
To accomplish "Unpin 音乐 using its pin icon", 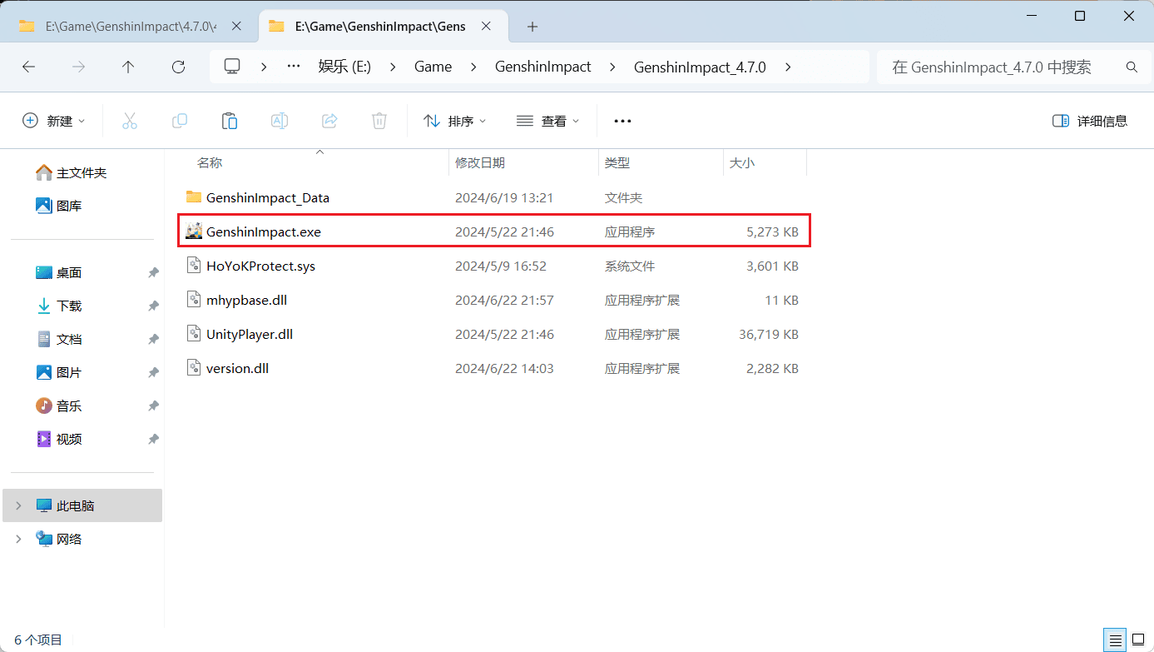I will tap(153, 406).
